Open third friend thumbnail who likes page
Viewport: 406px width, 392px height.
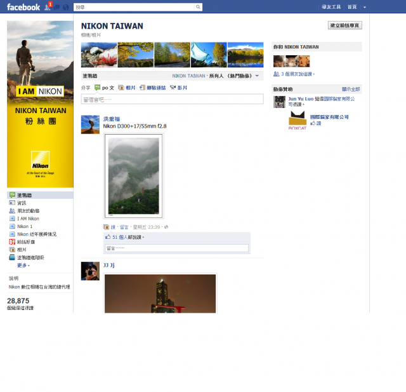[x=304, y=61]
